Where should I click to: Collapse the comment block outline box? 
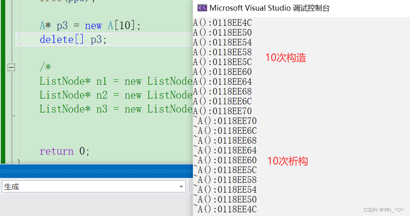(x=11, y=67)
